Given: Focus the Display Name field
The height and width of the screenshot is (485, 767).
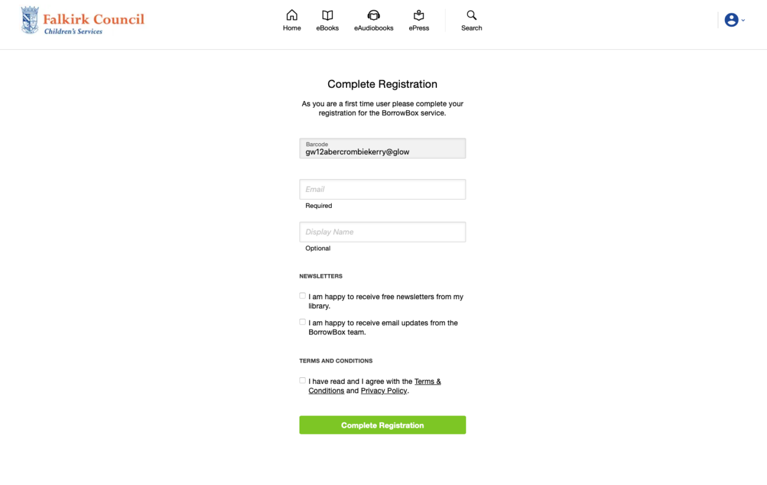Looking at the screenshot, I should (382, 232).
